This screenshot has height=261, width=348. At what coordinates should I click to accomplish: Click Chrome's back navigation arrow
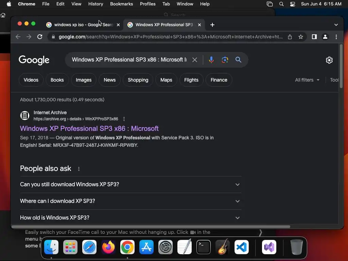[18, 37]
